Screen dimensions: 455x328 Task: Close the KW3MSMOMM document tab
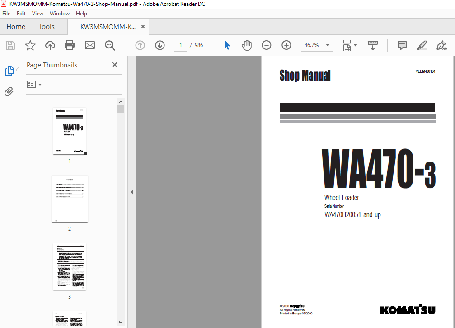(x=143, y=26)
